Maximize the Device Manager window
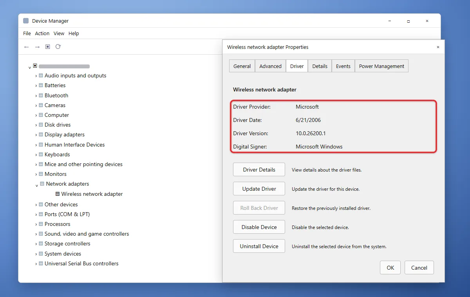The width and height of the screenshot is (470, 297). tap(408, 21)
